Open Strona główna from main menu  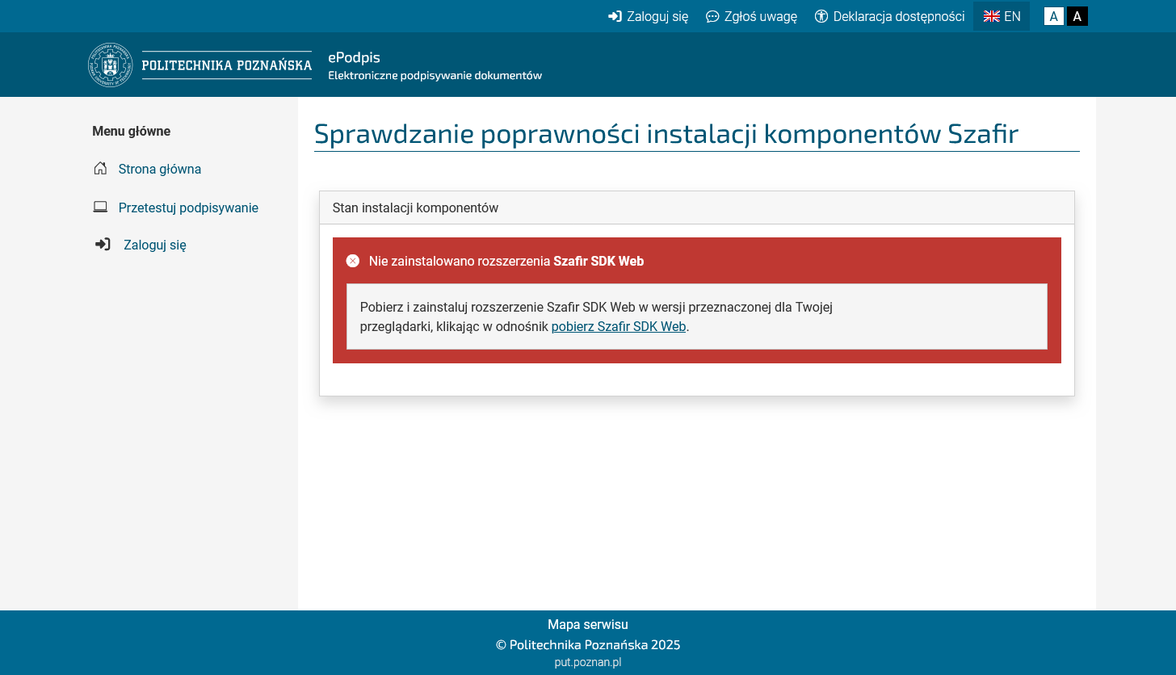tap(160, 169)
